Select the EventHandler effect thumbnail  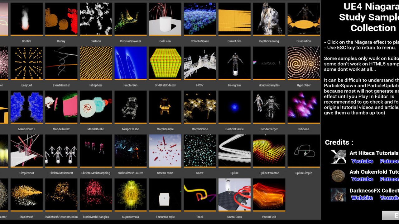(61, 63)
